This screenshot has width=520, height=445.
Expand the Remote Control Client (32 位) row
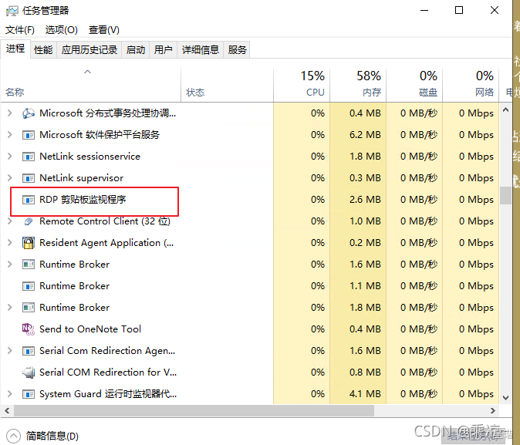coord(10,221)
